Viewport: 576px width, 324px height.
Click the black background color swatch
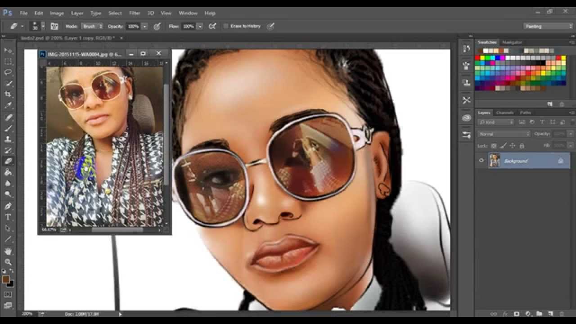(x=11, y=284)
